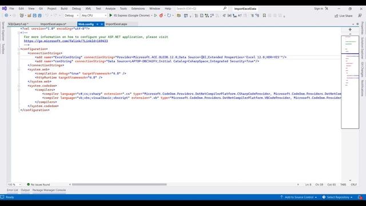
Task: Click the folder icon after refresh button
Action: pos(179,15)
